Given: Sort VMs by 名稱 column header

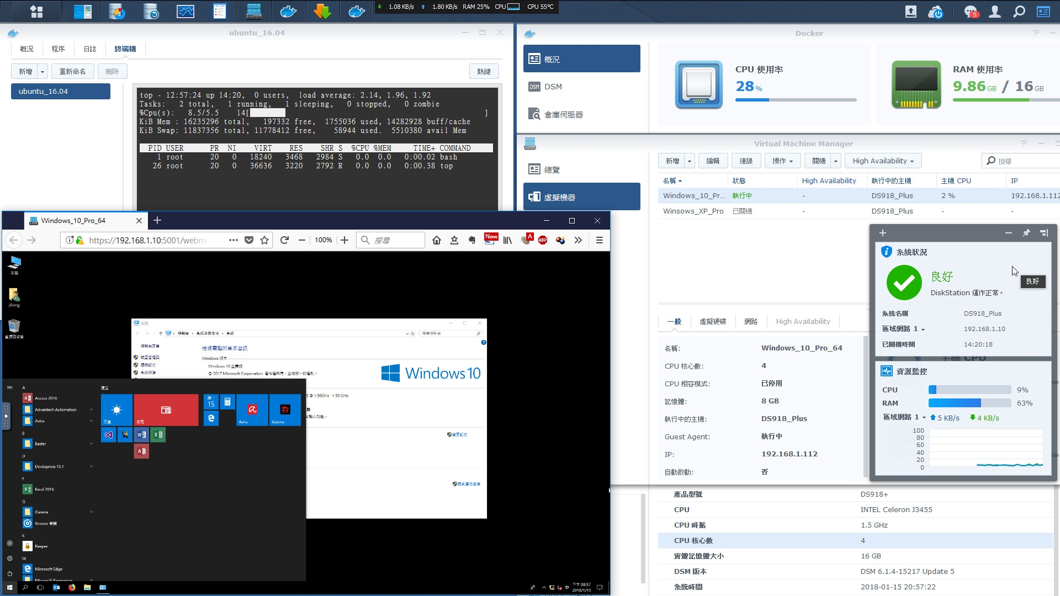Looking at the screenshot, I should pos(692,180).
